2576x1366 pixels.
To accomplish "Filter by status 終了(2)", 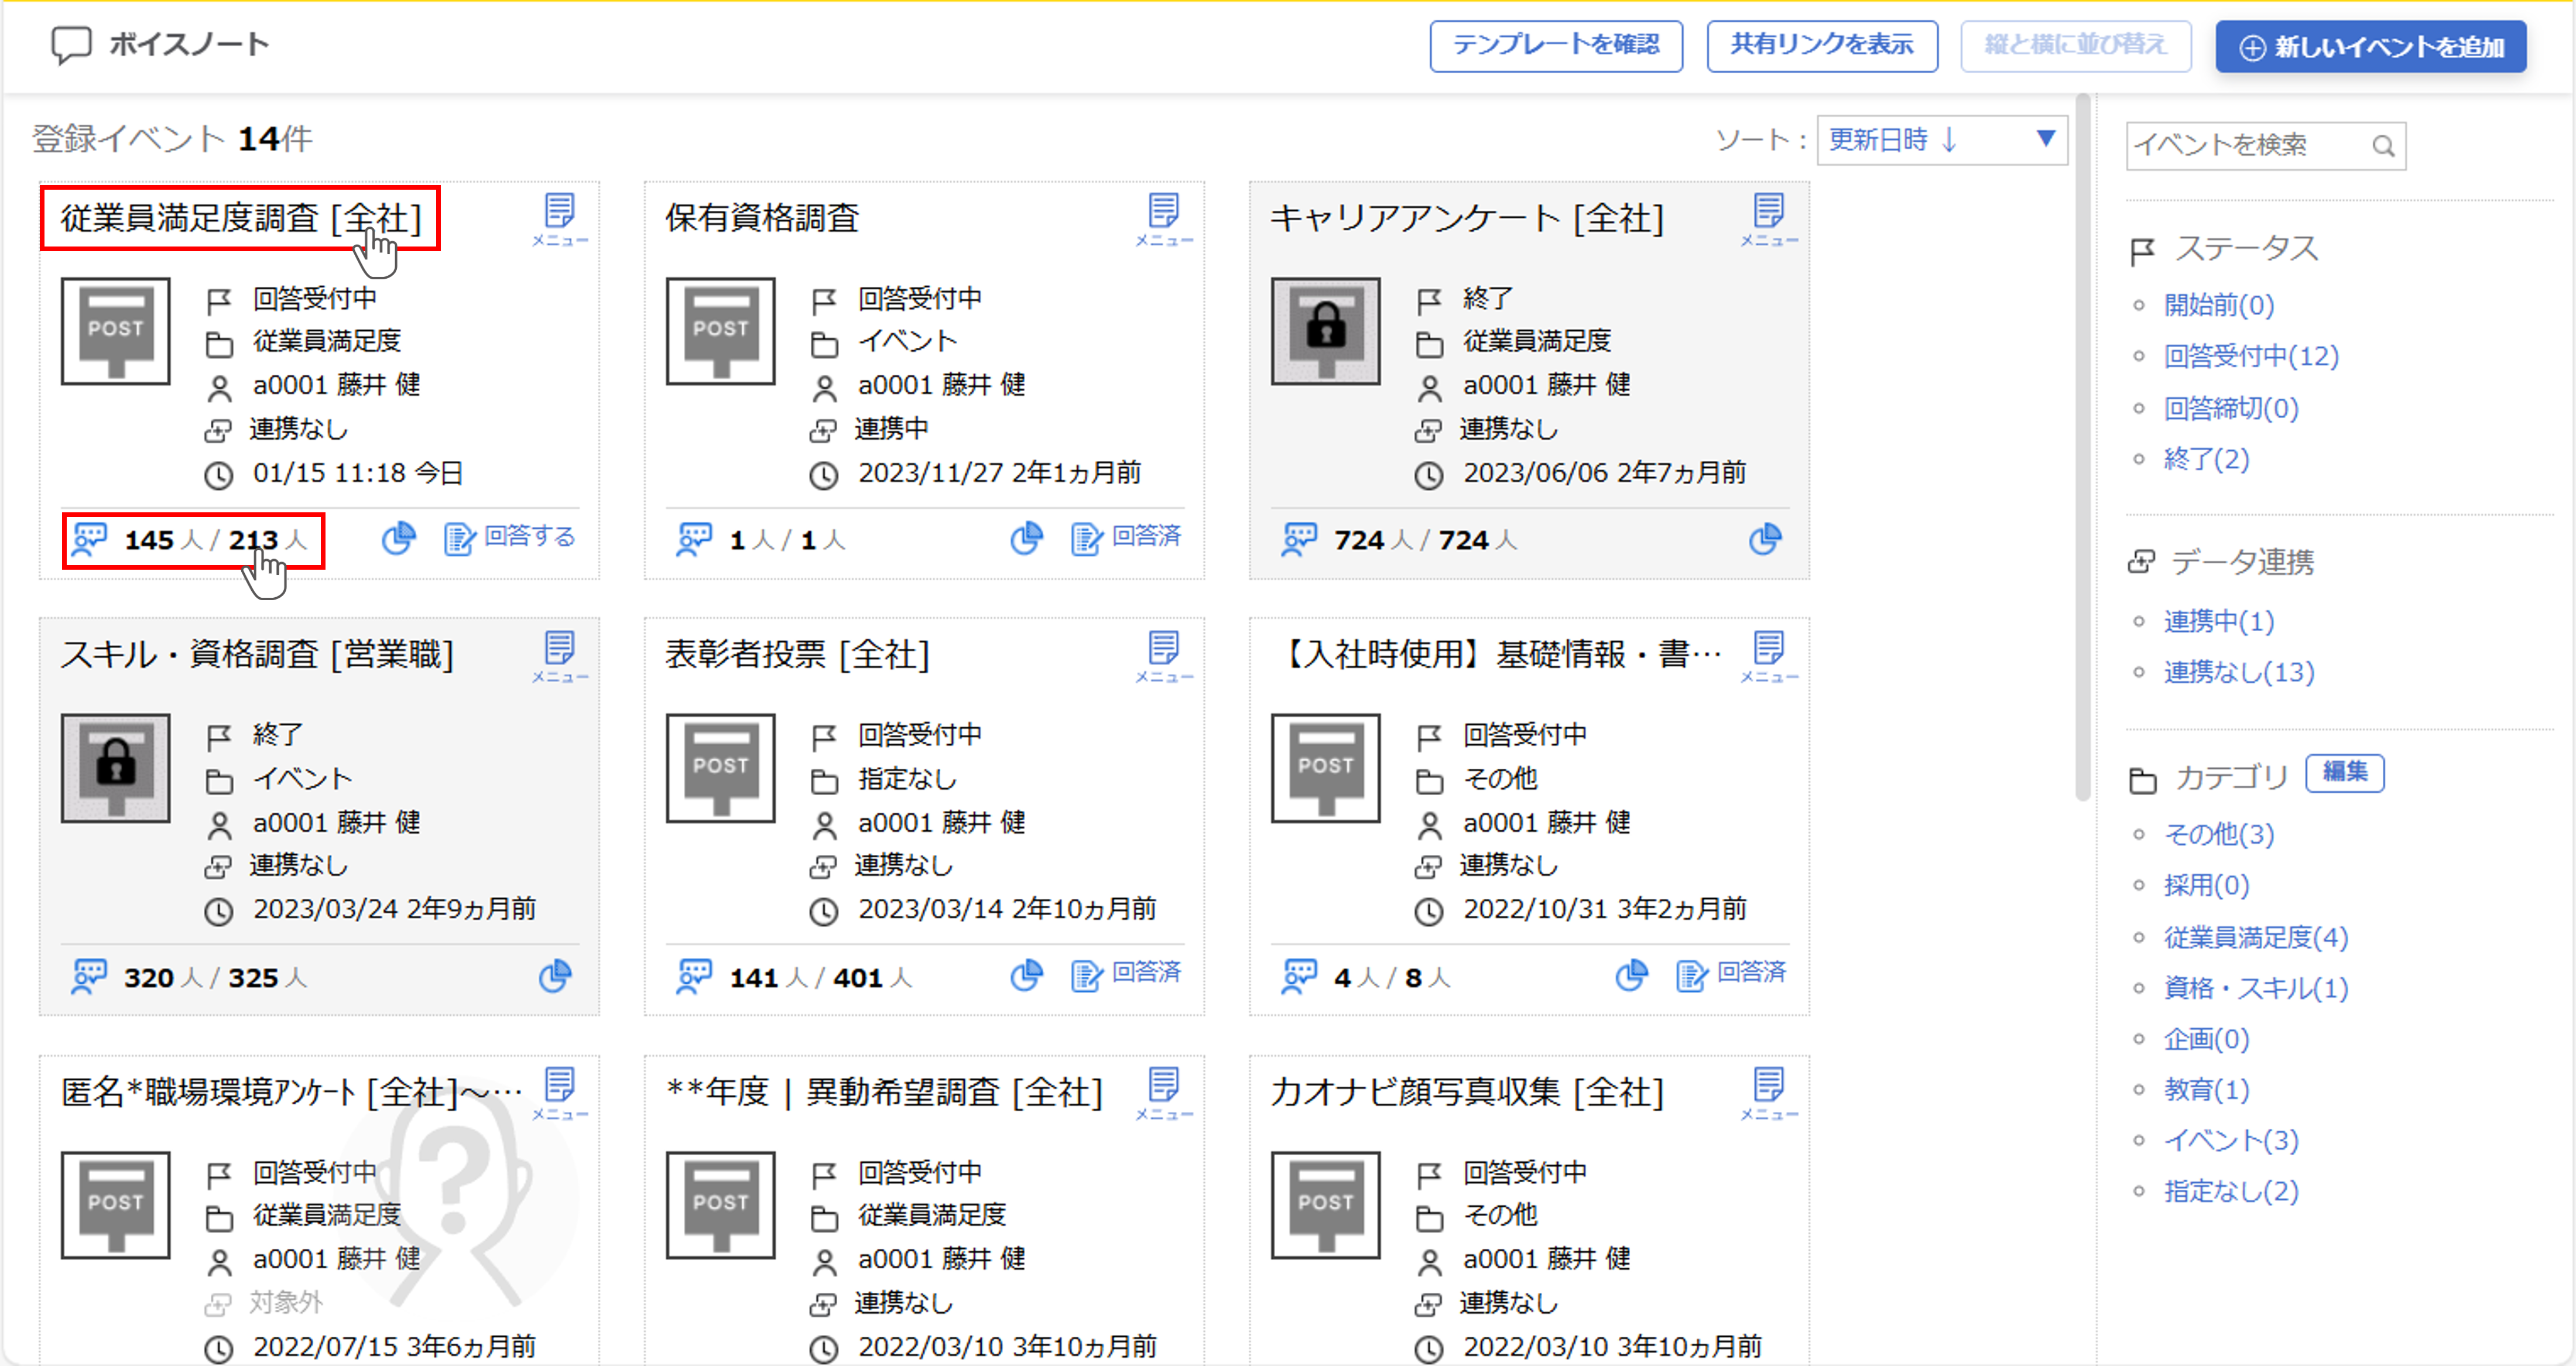I will [2206, 459].
